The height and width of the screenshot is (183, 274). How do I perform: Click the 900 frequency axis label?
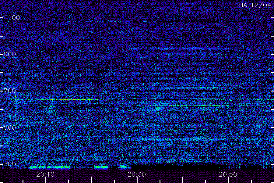click(x=10, y=54)
